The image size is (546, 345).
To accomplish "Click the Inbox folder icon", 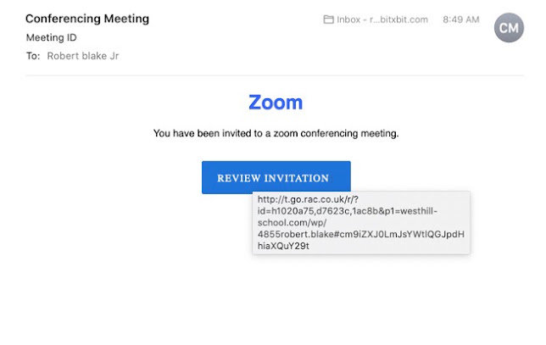I will 328,19.
